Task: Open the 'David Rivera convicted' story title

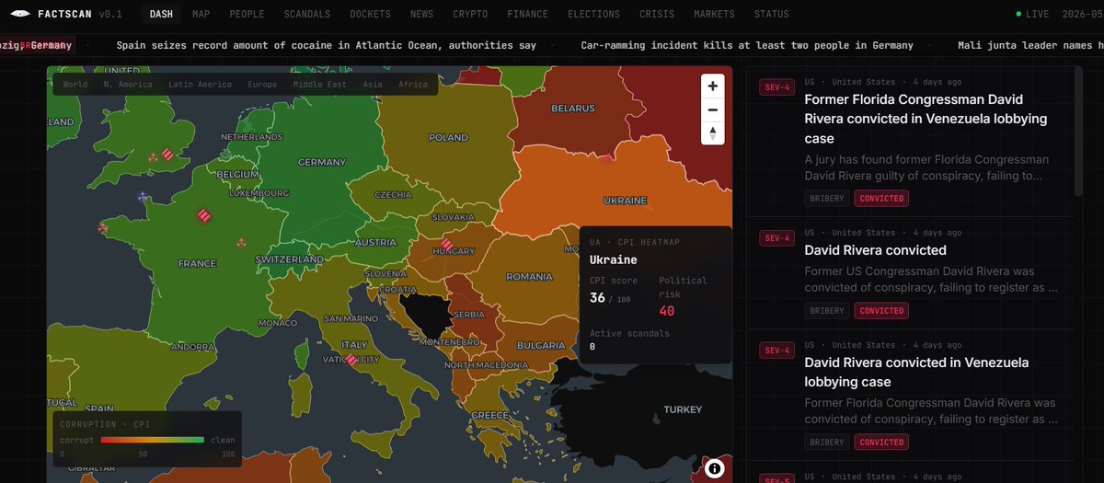Action: tap(875, 250)
